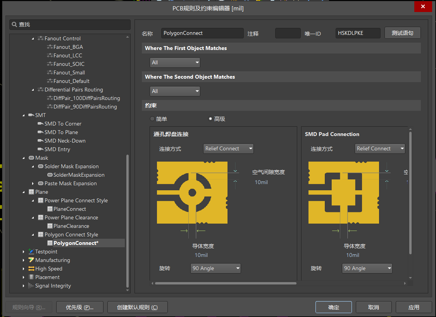This screenshot has width=436, height=317.
Task: Select the Power Plane Clearance item
Action: pyautogui.click(x=71, y=217)
